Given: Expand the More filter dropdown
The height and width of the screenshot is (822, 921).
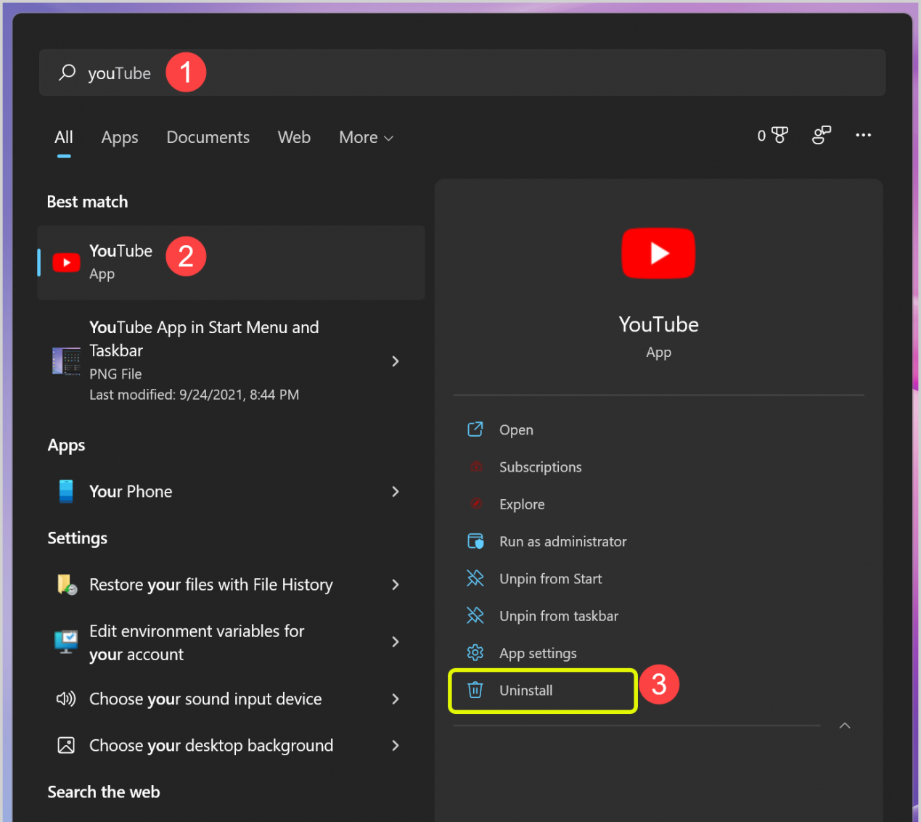Looking at the screenshot, I should [x=366, y=138].
